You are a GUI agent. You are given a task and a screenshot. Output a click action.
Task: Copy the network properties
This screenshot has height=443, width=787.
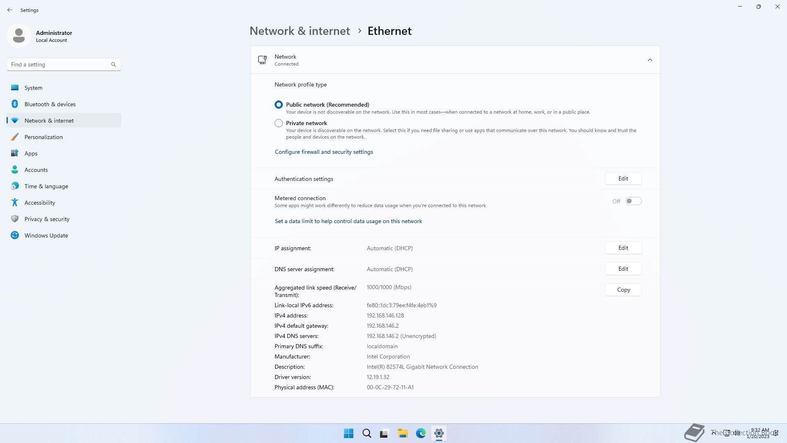pyautogui.click(x=623, y=290)
